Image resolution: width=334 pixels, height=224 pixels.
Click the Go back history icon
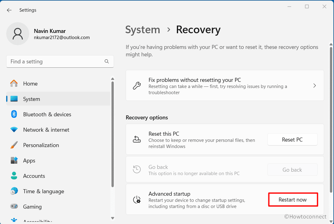tap(137, 170)
